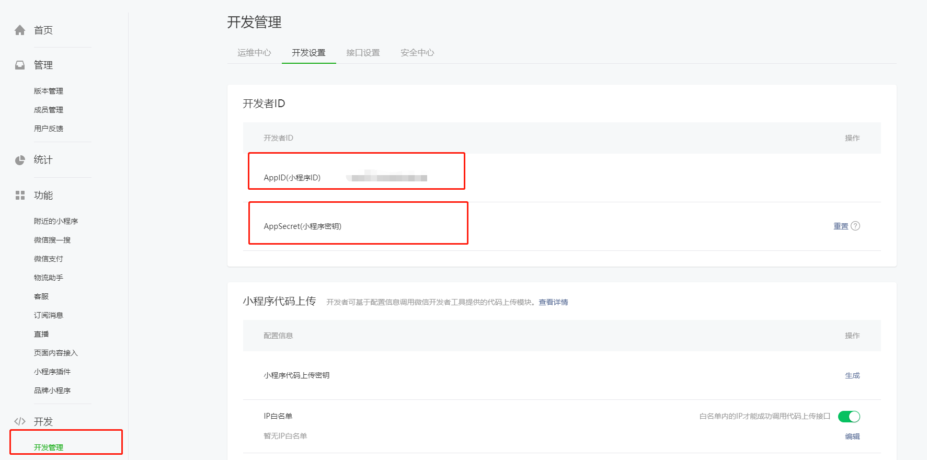Click the 功能 section title in sidebar
Viewport: 927px width, 460px height.
(x=43, y=195)
